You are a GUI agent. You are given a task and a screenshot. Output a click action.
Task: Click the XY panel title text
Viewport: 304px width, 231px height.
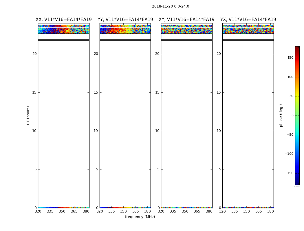186,20
